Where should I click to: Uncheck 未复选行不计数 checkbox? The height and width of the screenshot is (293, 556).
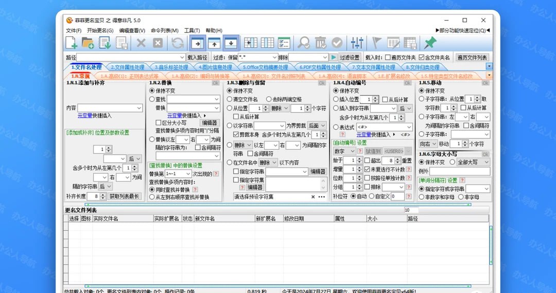[x=367, y=169]
